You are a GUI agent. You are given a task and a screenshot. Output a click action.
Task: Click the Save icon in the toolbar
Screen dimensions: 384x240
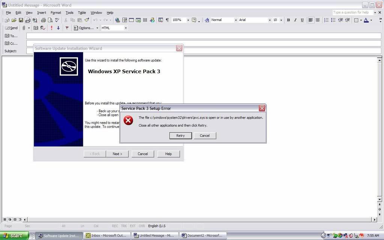click(x=21, y=20)
